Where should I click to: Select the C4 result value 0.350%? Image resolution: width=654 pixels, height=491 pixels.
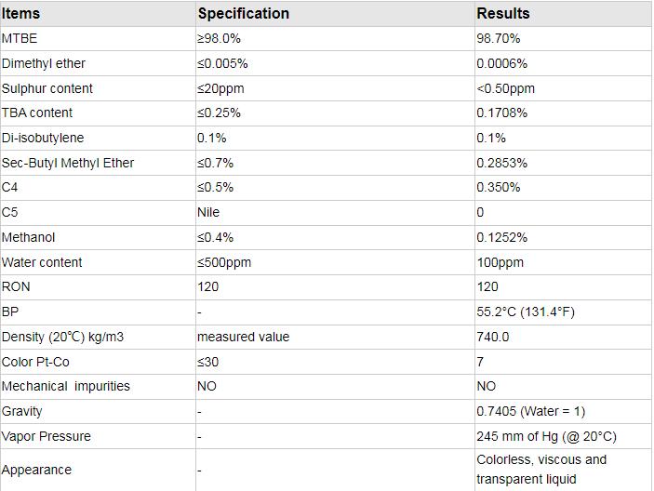[499, 187]
